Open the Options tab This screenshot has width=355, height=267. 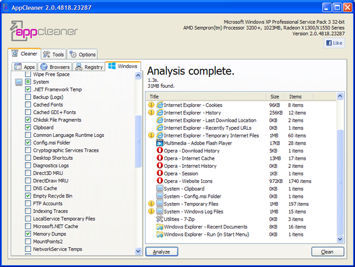[82, 55]
